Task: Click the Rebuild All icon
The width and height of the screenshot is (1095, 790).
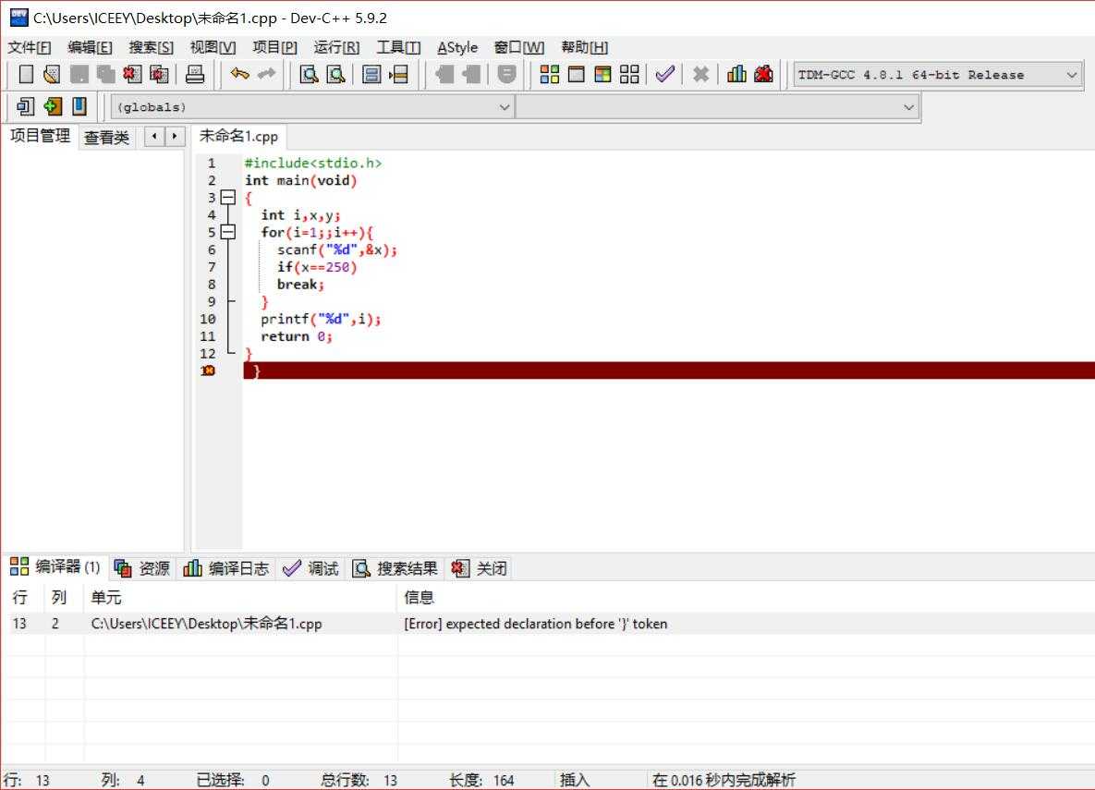Action: [x=629, y=74]
